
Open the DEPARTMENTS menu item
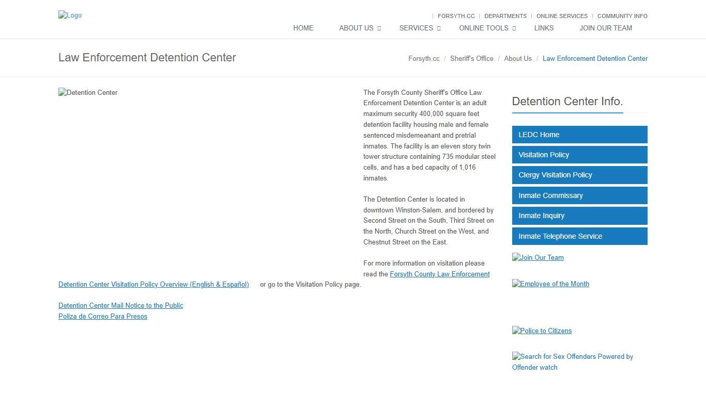coord(505,16)
